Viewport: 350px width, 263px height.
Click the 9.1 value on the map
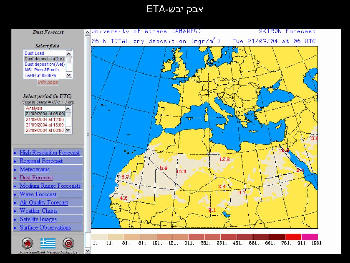(x=242, y=192)
